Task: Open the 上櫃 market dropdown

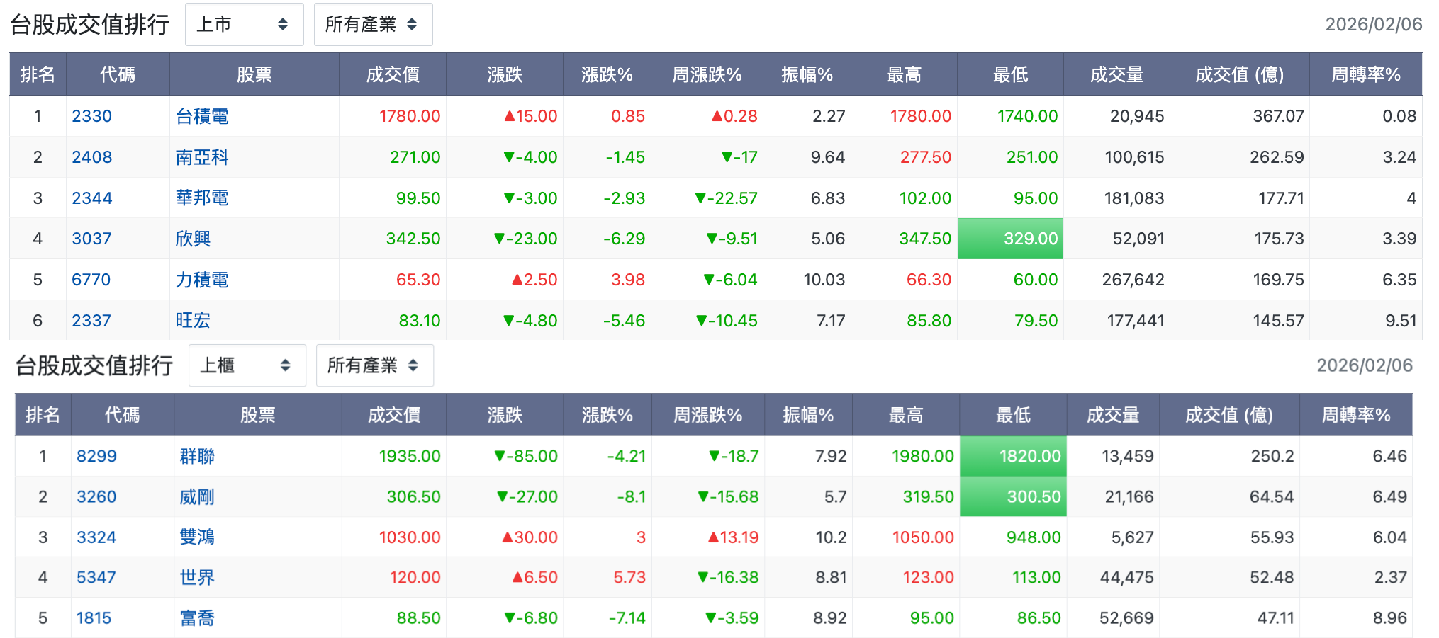Action: coord(247,365)
